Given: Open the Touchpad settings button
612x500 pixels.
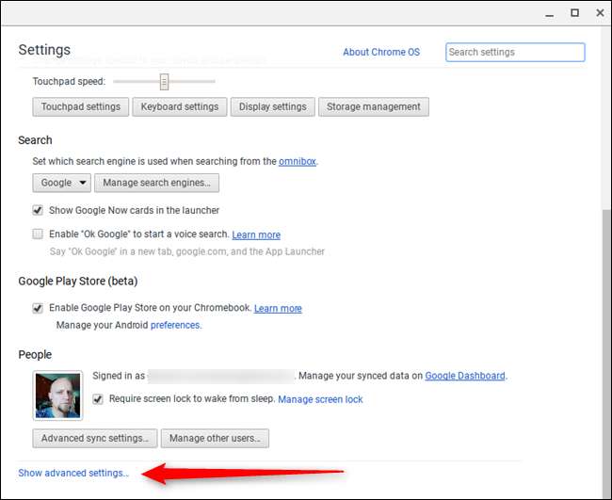Looking at the screenshot, I should click(x=80, y=107).
